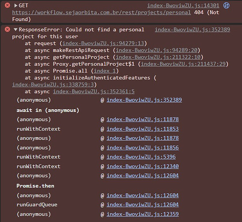Click the blue reload network icon
The width and height of the screenshot is (242, 222).
click(x=226, y=5)
